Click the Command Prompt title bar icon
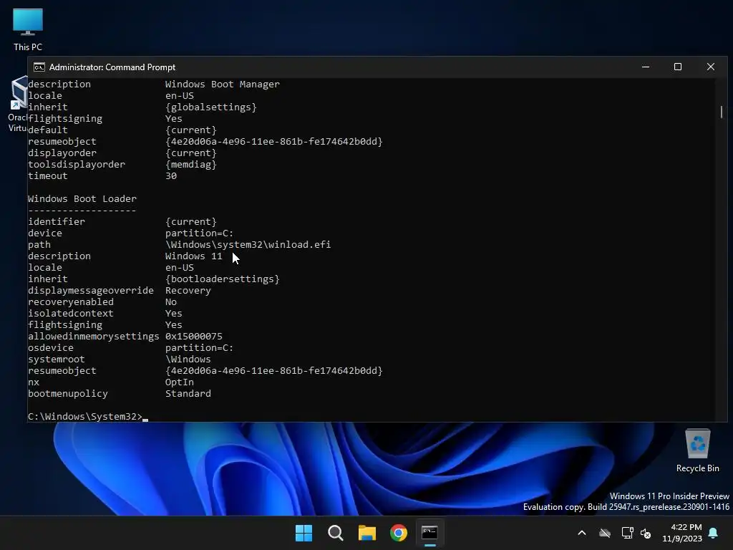This screenshot has height=550, width=733. tap(39, 67)
